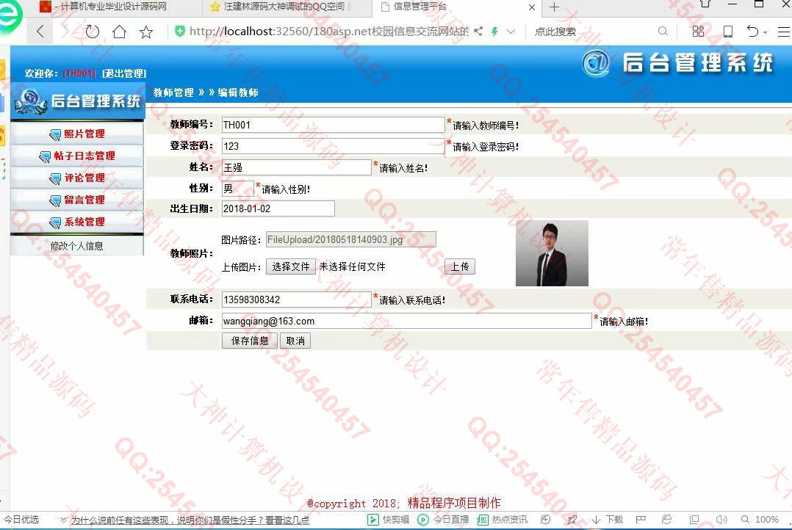
Task: Bookmark the page with the star icon
Action: point(146,32)
